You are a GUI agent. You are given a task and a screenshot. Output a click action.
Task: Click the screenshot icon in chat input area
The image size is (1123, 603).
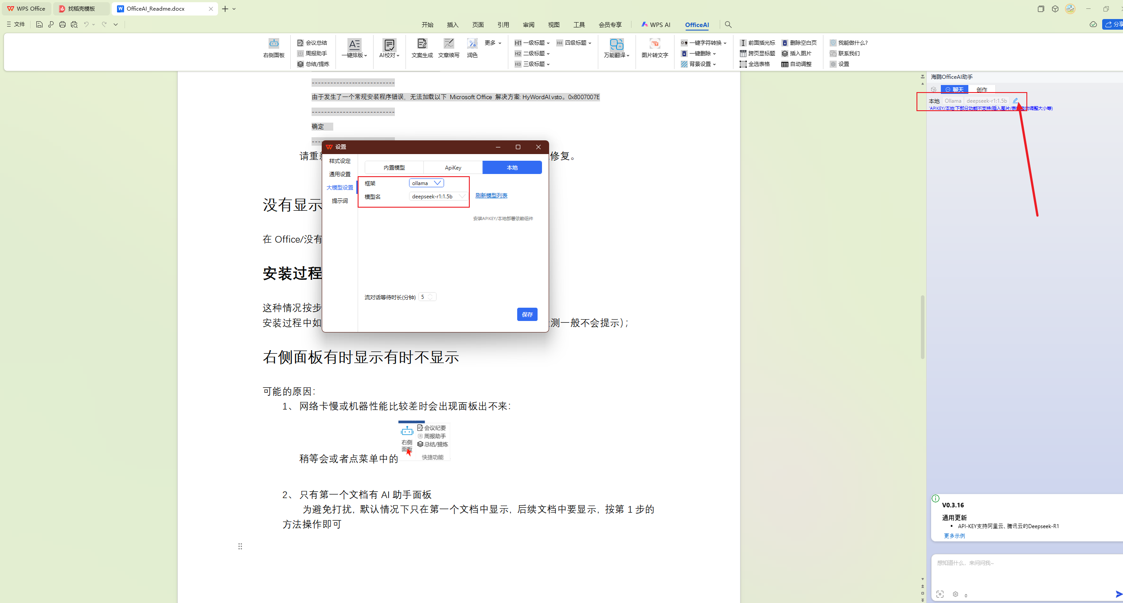pyautogui.click(x=940, y=594)
